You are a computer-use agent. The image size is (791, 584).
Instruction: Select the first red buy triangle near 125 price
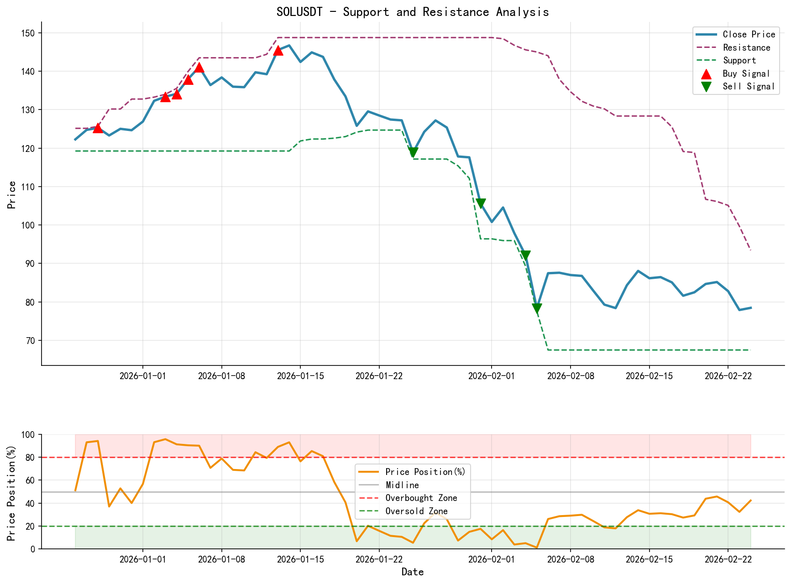(97, 129)
